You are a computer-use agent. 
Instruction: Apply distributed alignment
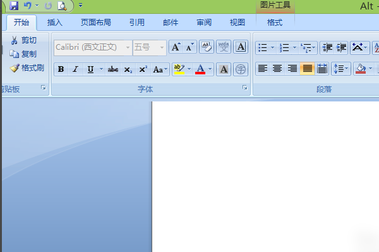click(322, 69)
